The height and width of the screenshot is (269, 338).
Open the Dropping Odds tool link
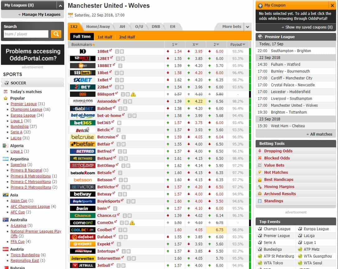[x=278, y=151]
